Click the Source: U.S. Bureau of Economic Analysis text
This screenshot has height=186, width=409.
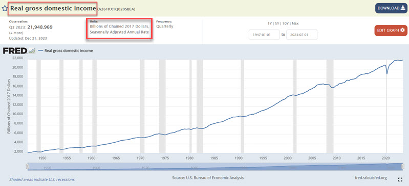click(208, 178)
